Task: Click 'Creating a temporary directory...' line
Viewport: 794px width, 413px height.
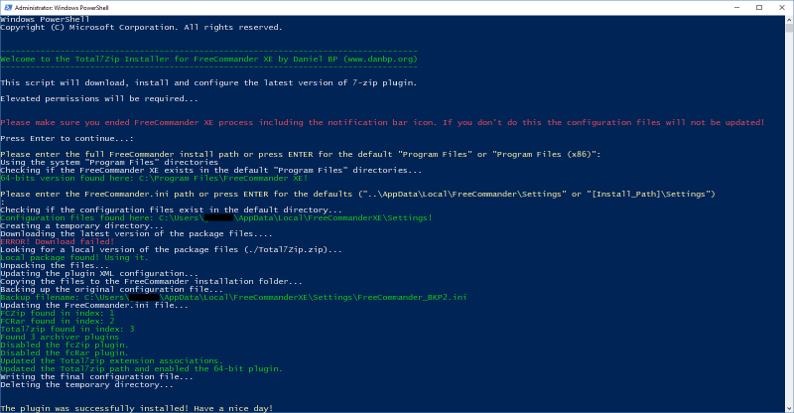Action: (82, 226)
